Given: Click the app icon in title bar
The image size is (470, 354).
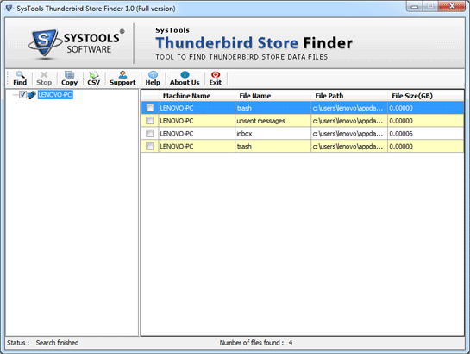Looking at the screenshot, I should click(9, 9).
